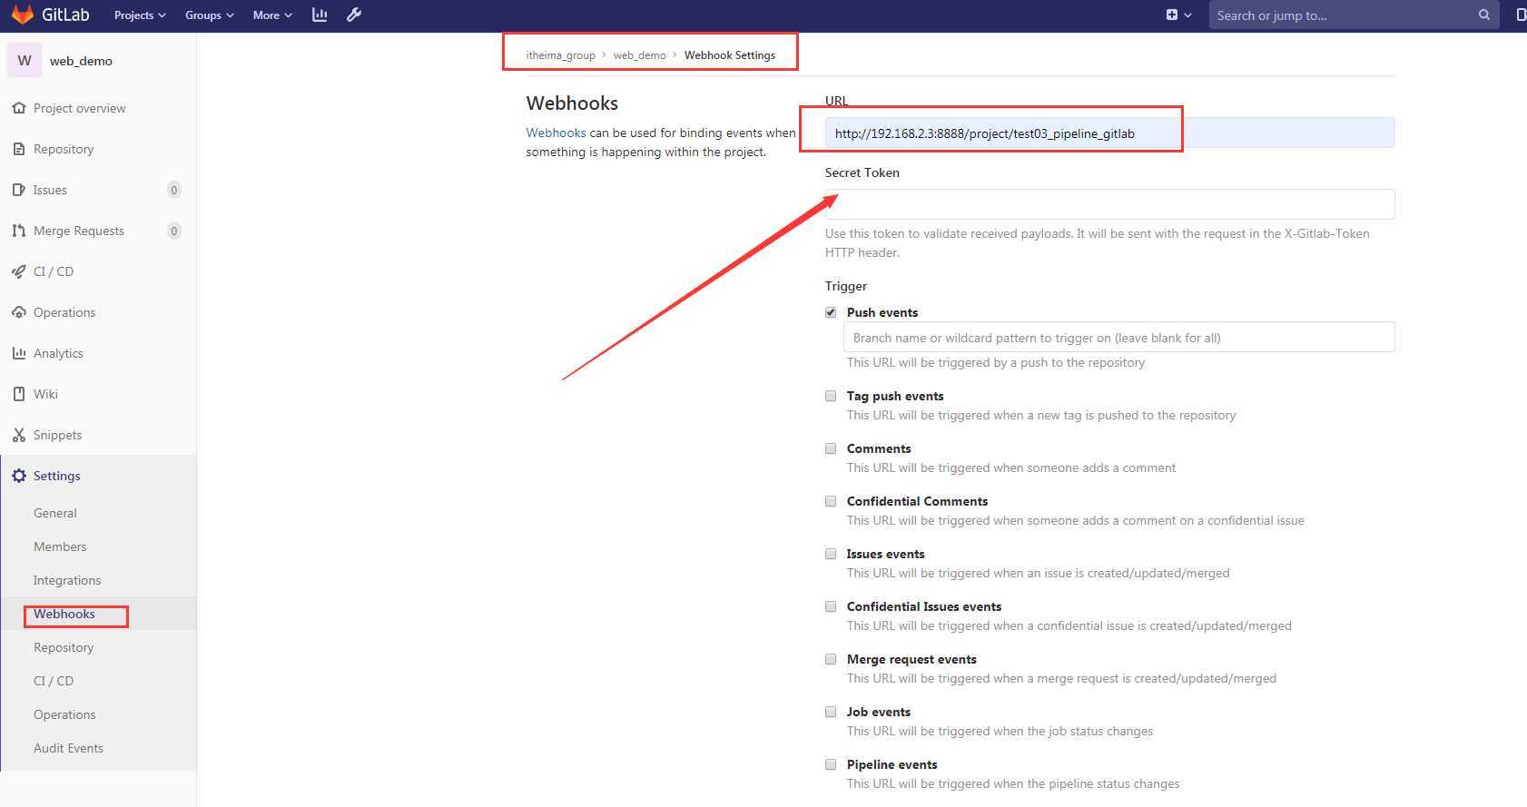Screen dimensions: 1527x807
Task: Focus the Secret Token input field
Action: point(1109,204)
